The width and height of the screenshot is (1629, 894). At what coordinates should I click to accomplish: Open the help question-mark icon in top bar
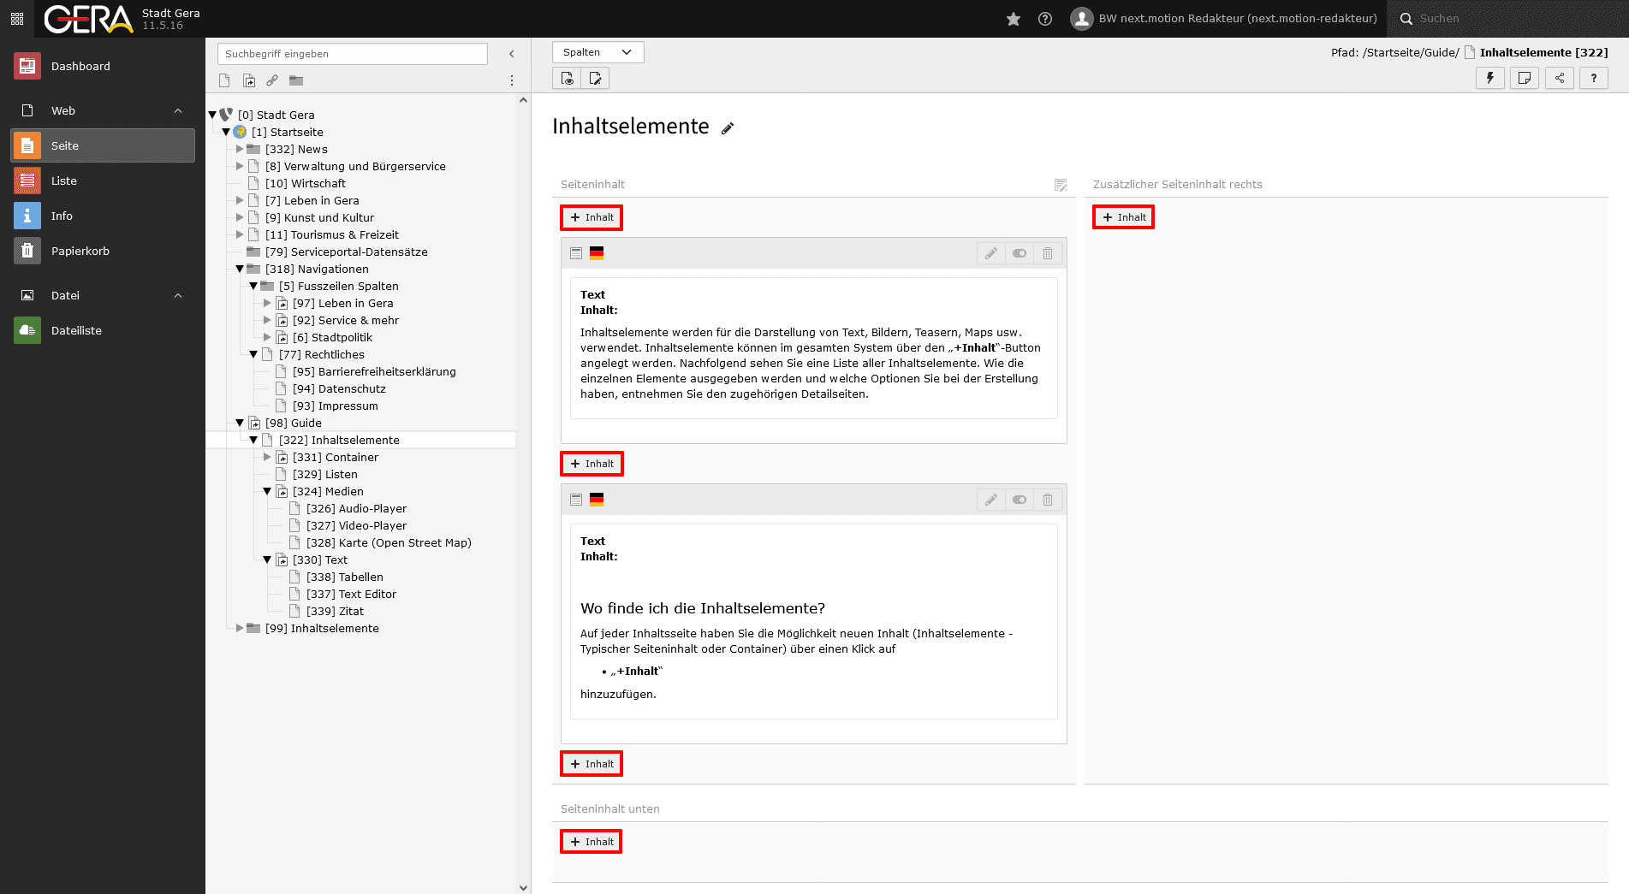[x=1045, y=19]
